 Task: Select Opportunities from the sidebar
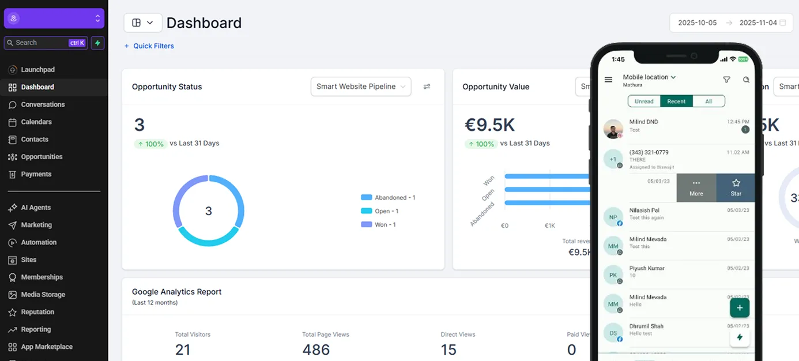pyautogui.click(x=42, y=156)
